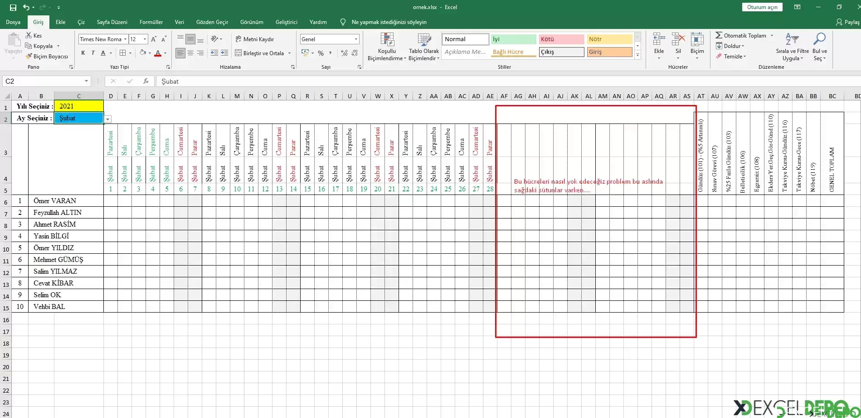Select the Bağlı Hücre cell style
This screenshot has height=418, width=861.
(x=514, y=52)
